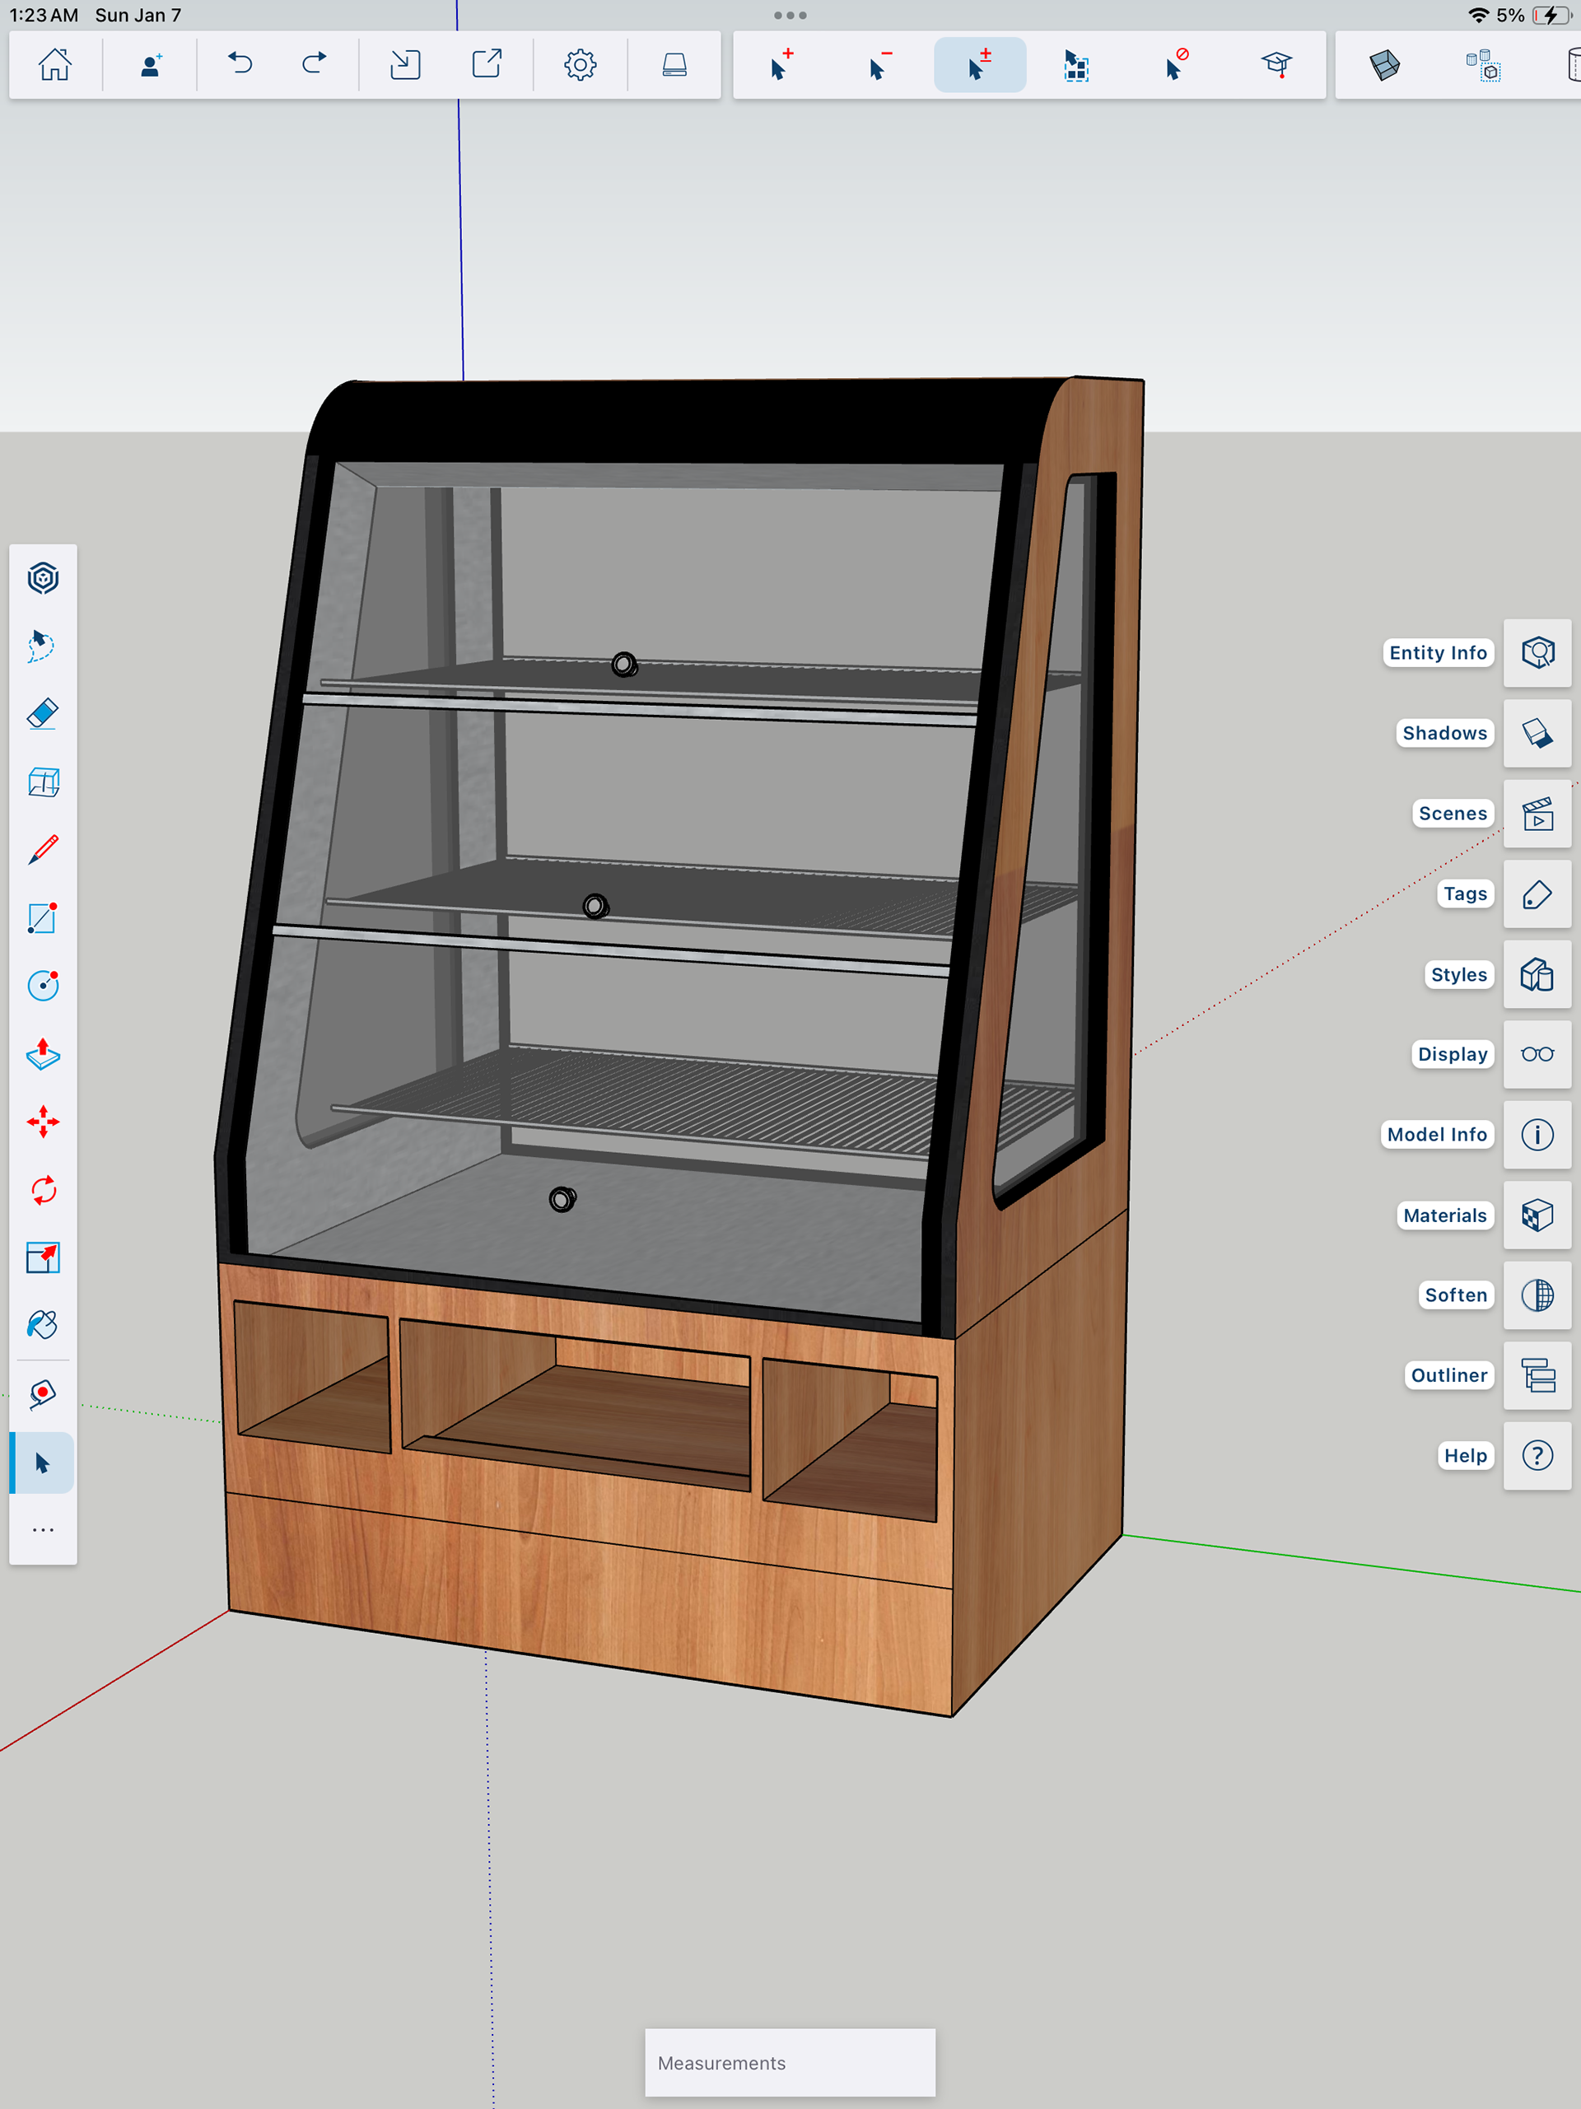Open the Tags panel

(x=1537, y=894)
